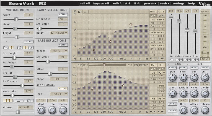
Task: Click the early x ovr. knob
Action: [x=172, y=93]
